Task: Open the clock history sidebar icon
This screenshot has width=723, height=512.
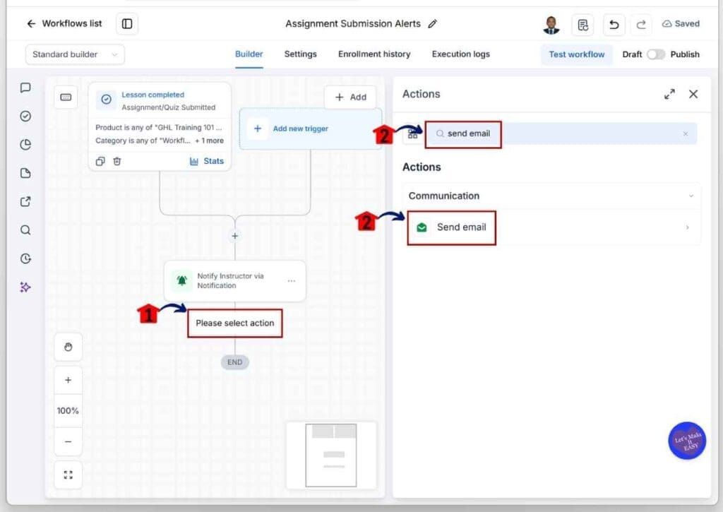Action: click(25, 258)
